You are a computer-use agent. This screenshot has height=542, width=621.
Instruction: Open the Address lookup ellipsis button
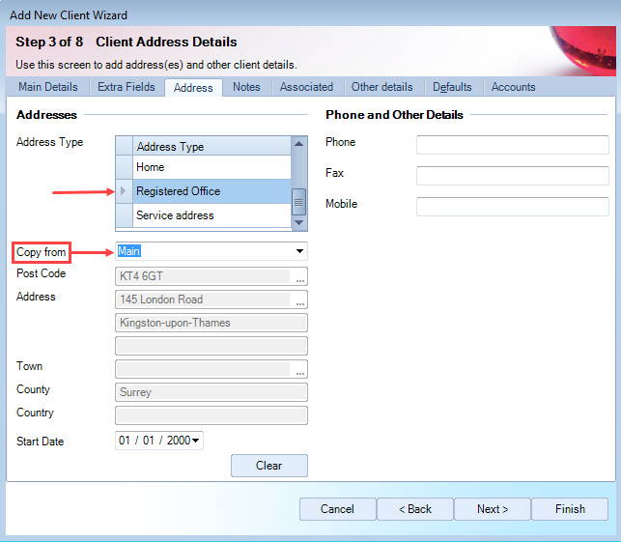[x=300, y=300]
